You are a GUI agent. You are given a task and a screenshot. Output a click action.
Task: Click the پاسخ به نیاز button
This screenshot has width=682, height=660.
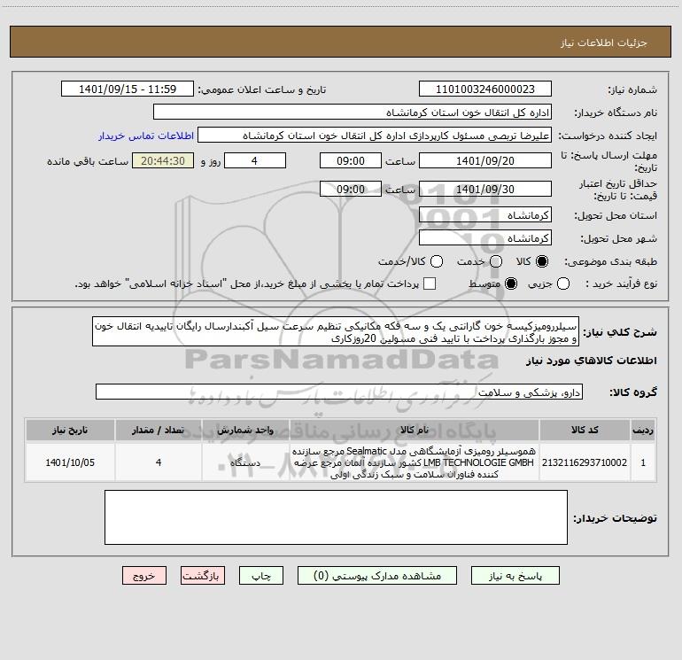click(x=515, y=576)
